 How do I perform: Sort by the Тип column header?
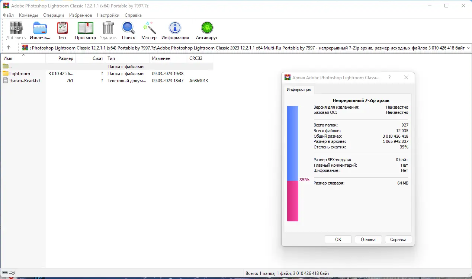click(128, 58)
